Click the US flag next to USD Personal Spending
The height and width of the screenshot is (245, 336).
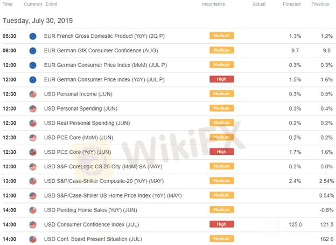coord(33,108)
